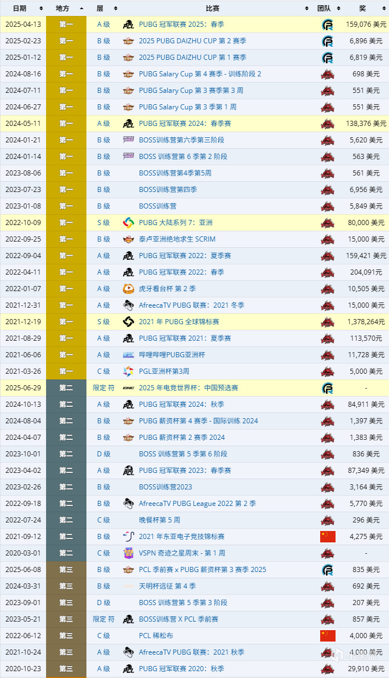Select prize cell 87,349 美元
Screen dimensions: 389x678
[x=366, y=471]
